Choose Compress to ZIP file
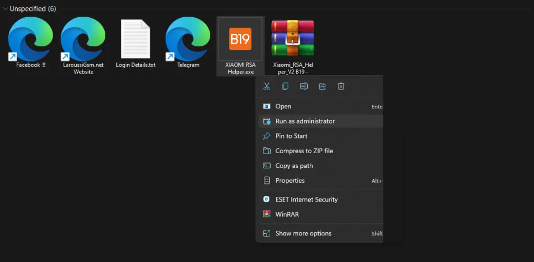Screen dimensions: 534x262 click(x=321, y=151)
